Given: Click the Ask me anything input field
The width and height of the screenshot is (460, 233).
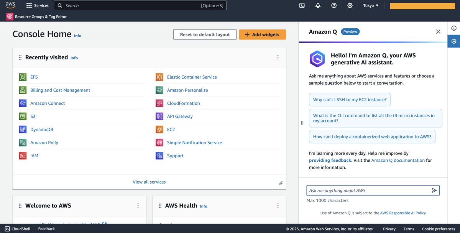Looking at the screenshot, I should pos(368,190).
